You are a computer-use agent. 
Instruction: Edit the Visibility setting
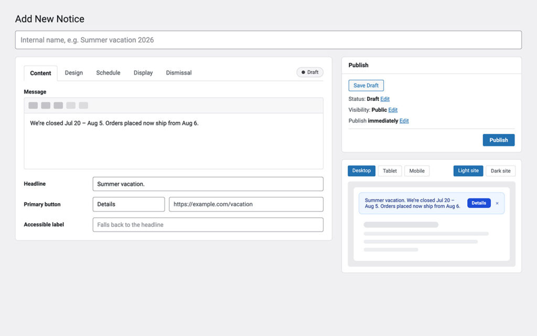click(x=393, y=110)
